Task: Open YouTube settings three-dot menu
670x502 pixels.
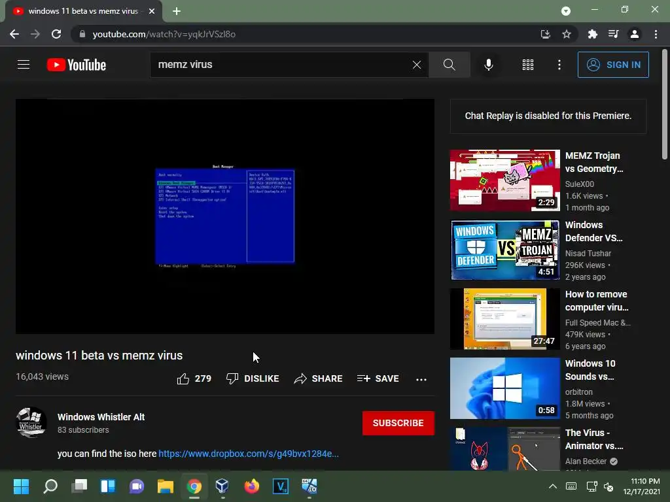Action: pyautogui.click(x=559, y=65)
